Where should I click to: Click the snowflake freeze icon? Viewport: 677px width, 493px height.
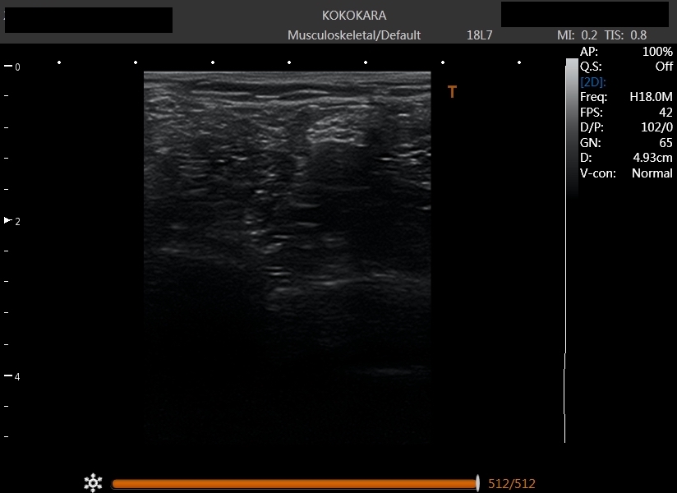tap(94, 483)
